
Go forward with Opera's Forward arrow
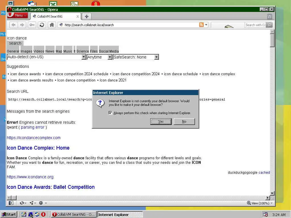pos(22,25)
